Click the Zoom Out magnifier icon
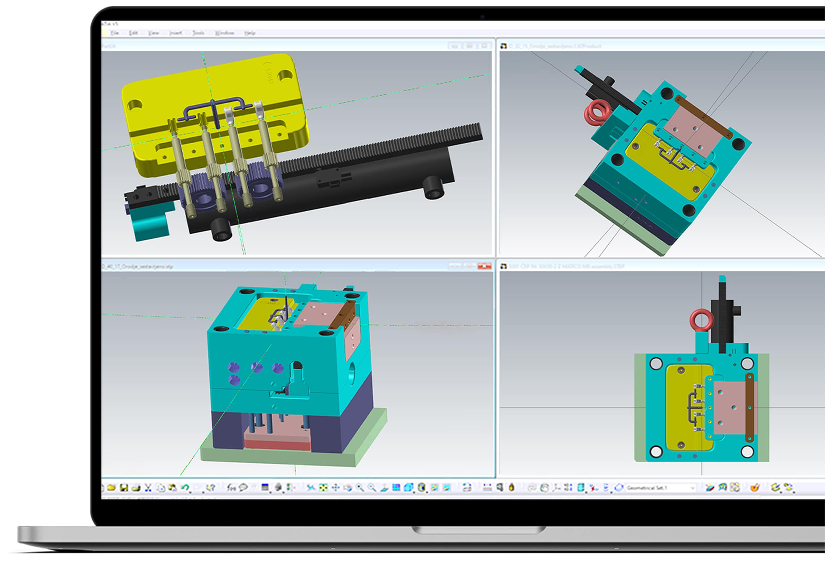The image size is (825, 566). 372,487
